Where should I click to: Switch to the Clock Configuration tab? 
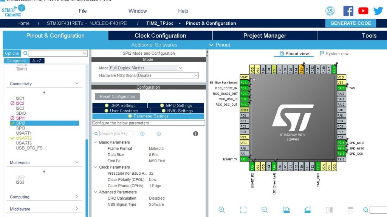click(160, 35)
